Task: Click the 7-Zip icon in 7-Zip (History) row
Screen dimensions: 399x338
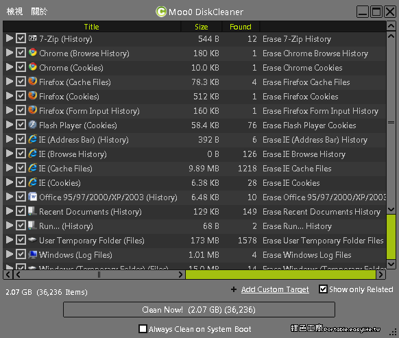Action: click(x=32, y=38)
